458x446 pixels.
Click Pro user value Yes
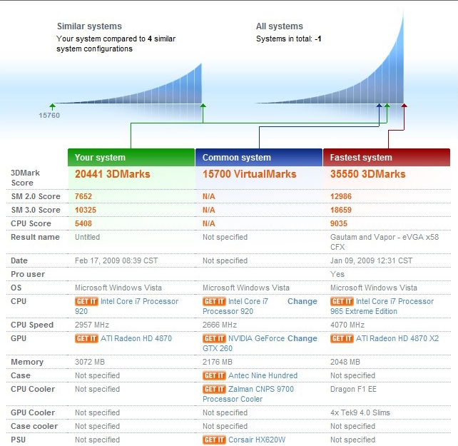[337, 274]
